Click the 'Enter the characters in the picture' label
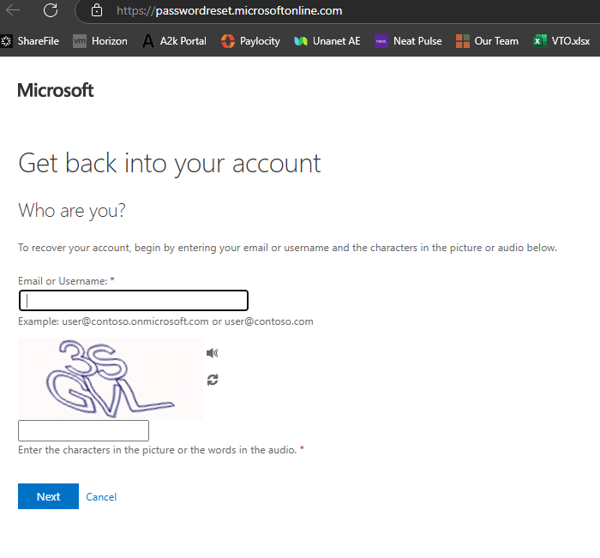This screenshot has width=600, height=558. [157, 450]
